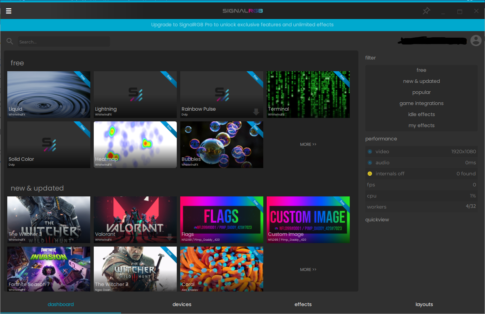
Task: Click the search magnifier icon
Action: [x=10, y=41]
